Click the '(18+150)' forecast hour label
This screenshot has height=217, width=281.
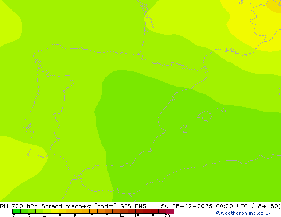(266, 206)
